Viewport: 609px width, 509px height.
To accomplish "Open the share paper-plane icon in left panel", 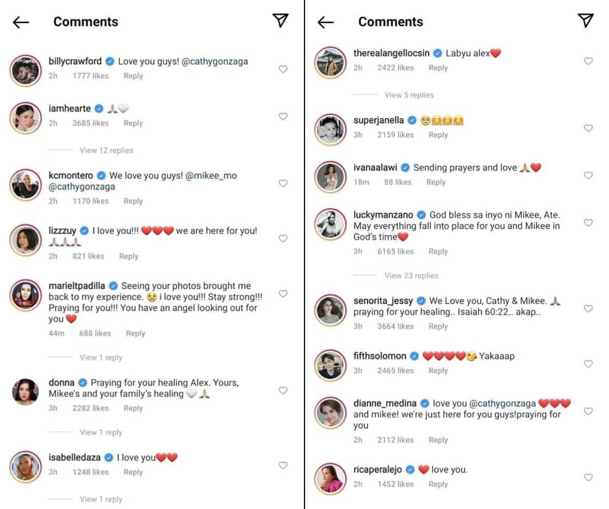I will (x=280, y=21).
